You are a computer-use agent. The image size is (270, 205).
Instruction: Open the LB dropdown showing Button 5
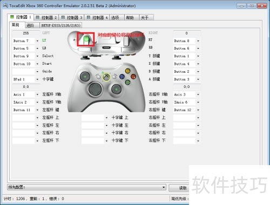[x=26, y=49]
